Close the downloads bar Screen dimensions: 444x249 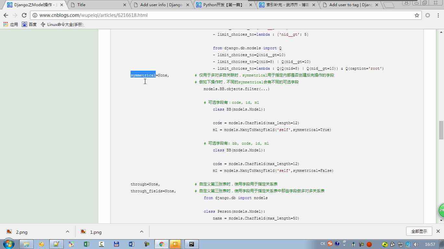(x=438, y=231)
